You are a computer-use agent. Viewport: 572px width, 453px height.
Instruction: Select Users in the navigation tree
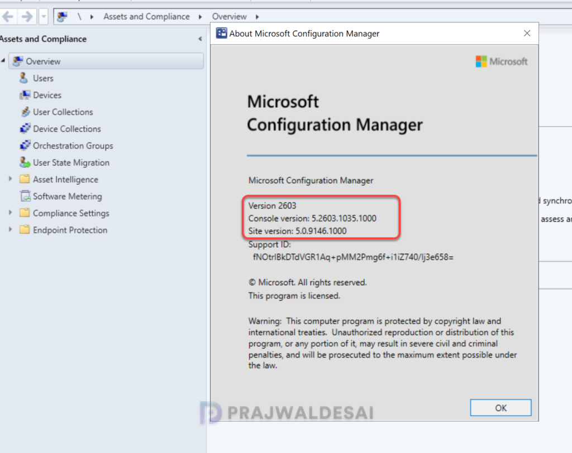(x=43, y=78)
